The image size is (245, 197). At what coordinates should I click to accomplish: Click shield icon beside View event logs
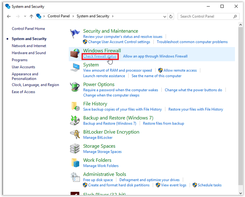(x=158, y=185)
